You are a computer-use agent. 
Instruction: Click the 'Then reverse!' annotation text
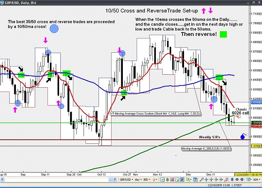tap(199, 34)
